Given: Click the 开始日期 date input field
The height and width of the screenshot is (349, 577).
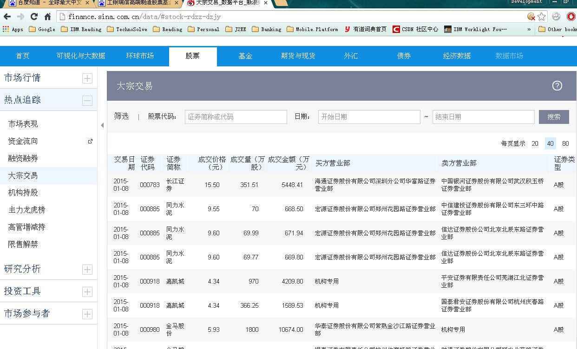Looking at the screenshot, I should point(369,116).
